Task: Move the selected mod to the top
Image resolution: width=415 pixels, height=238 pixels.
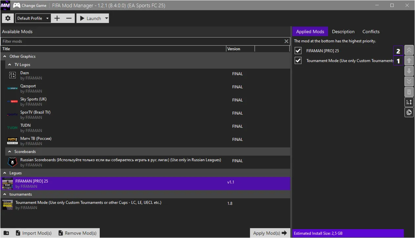Action: 409,50
